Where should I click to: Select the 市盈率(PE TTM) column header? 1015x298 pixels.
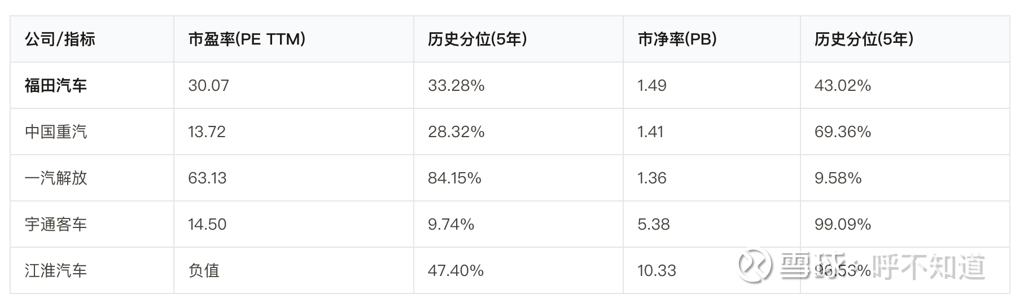click(247, 39)
